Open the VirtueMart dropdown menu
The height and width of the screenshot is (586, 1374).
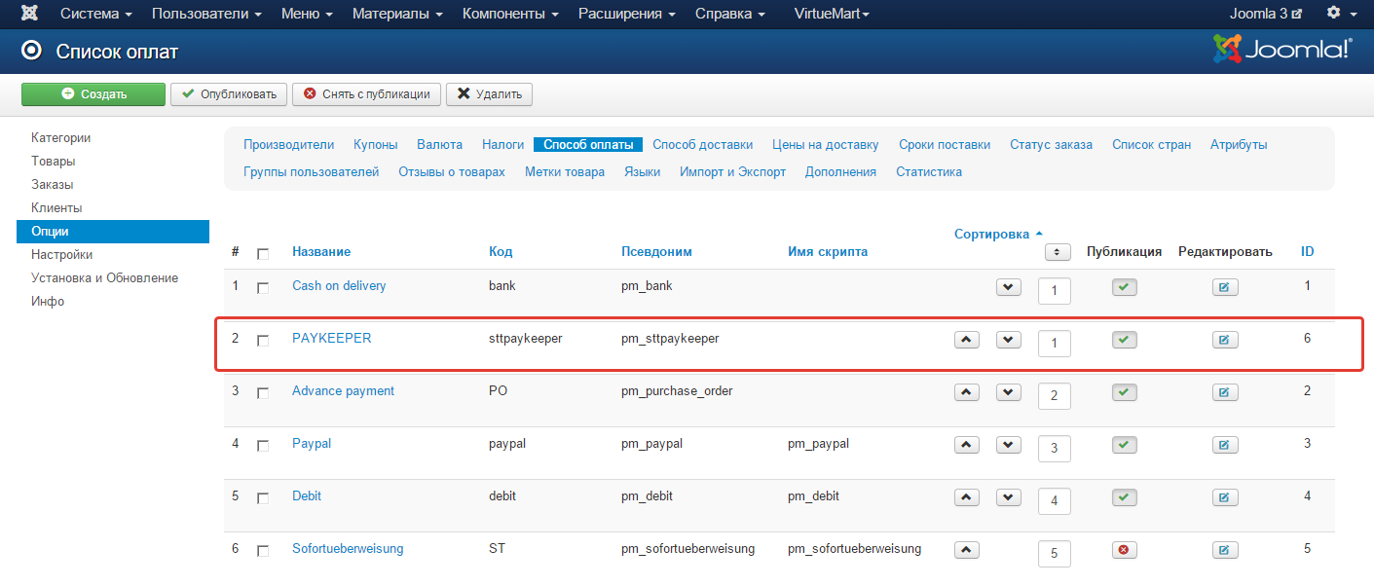(832, 15)
